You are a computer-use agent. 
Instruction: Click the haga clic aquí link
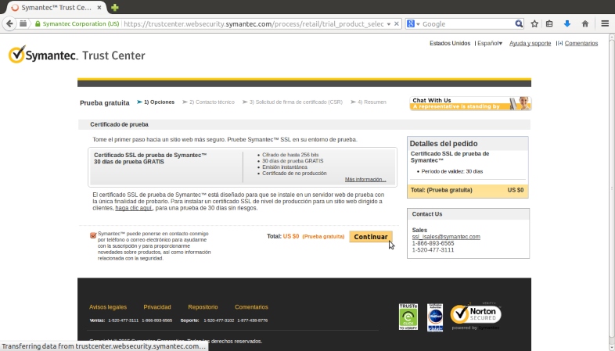point(134,208)
